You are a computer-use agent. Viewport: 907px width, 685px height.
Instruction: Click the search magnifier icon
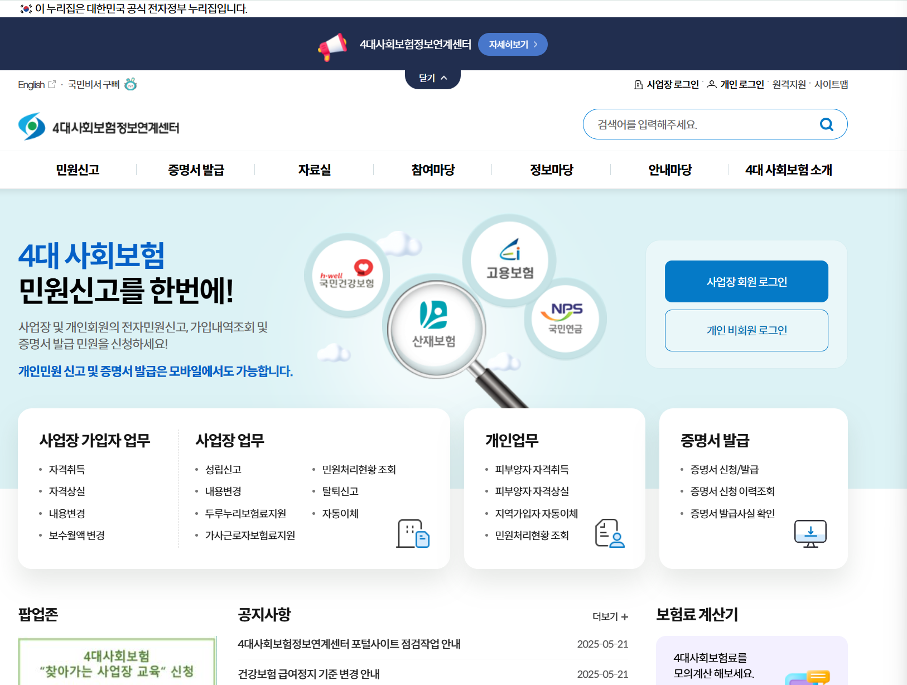(x=826, y=124)
